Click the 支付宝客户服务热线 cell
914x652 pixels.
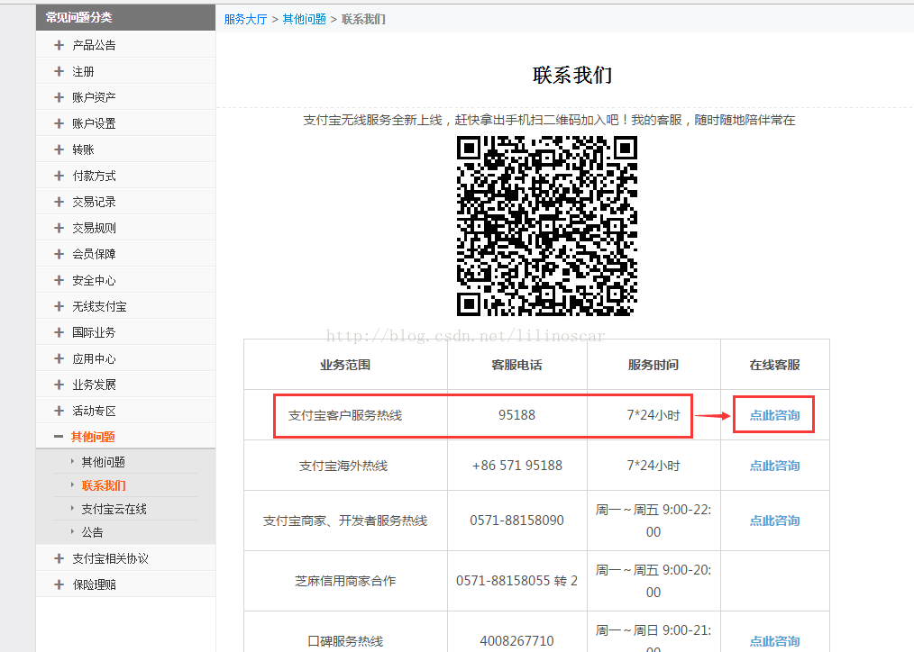pyautogui.click(x=345, y=415)
